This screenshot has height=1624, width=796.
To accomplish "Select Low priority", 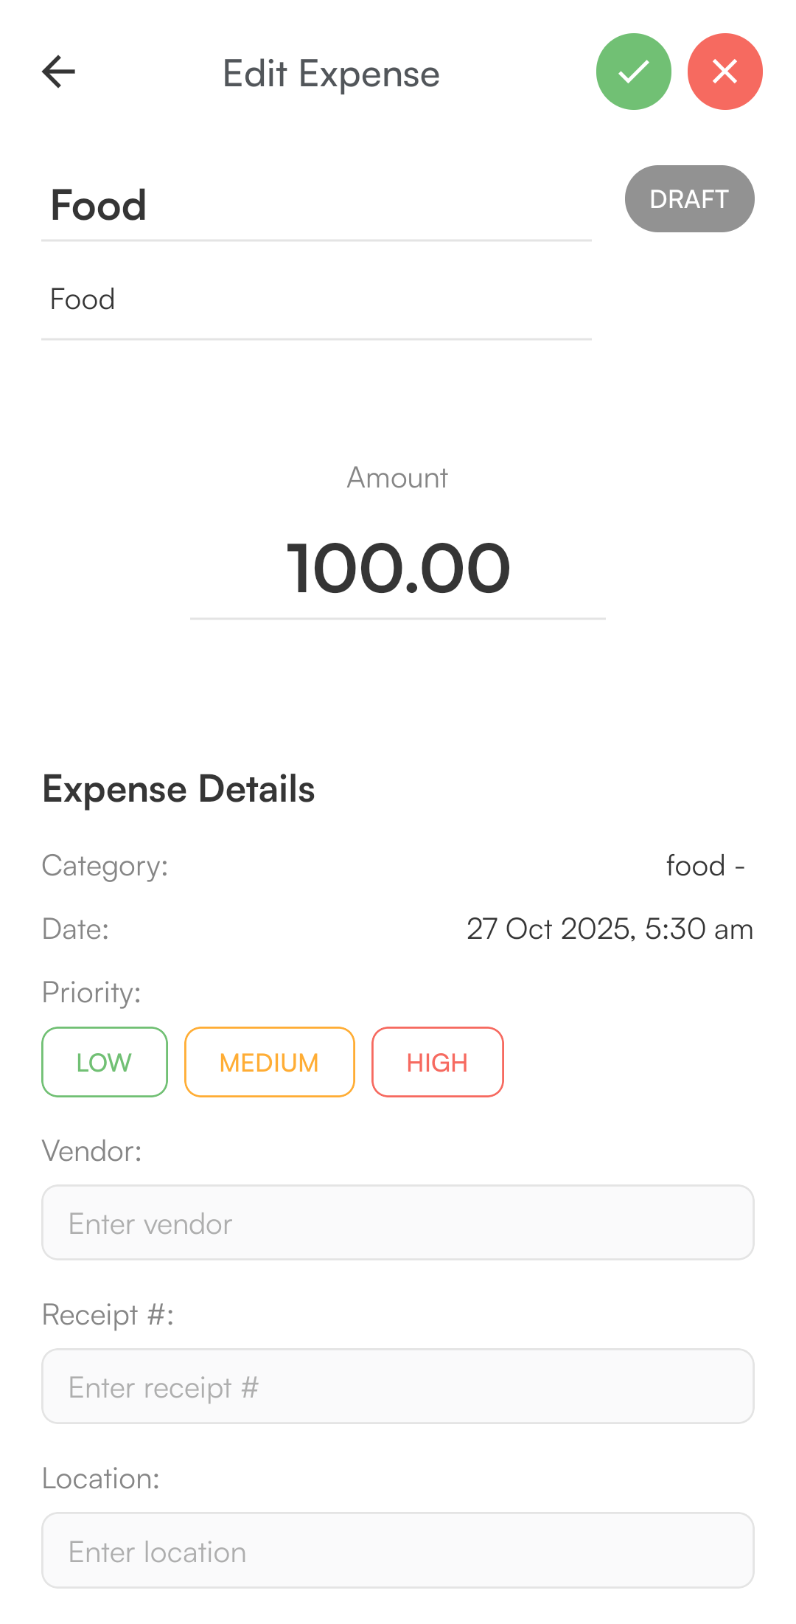I will tap(105, 1062).
